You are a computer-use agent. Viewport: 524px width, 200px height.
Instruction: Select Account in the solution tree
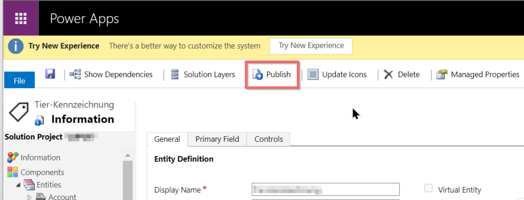click(x=62, y=197)
